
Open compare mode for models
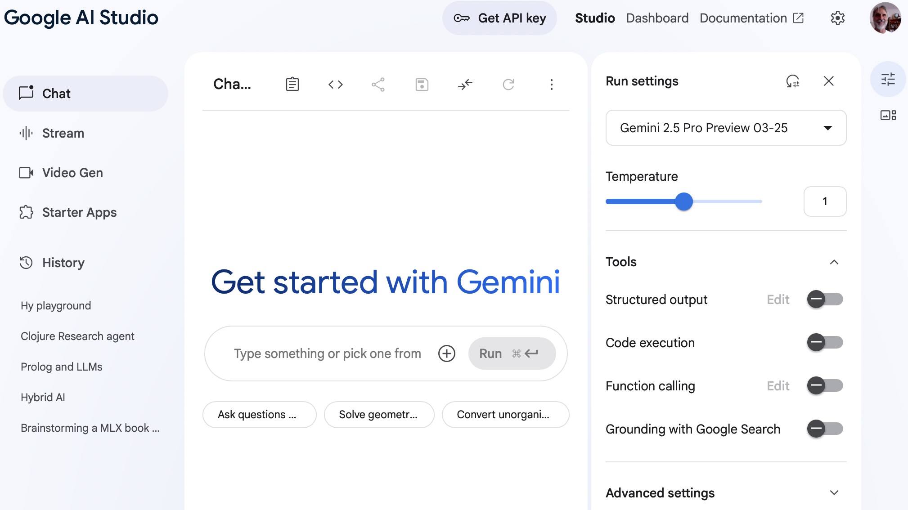(465, 84)
